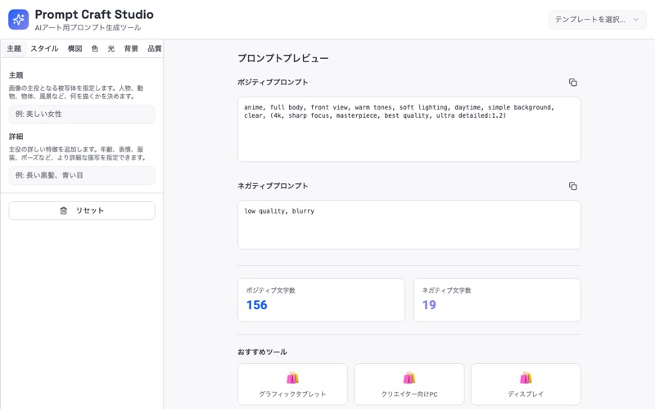The height and width of the screenshot is (409, 655).
Task: Click the グラフィックタブレット shopping bag icon
Action: tap(292, 378)
